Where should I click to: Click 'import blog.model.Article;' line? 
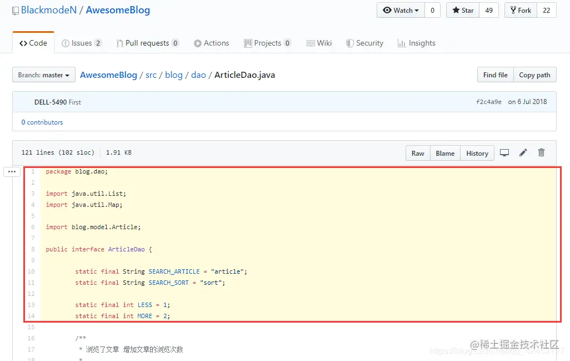[x=93, y=227]
